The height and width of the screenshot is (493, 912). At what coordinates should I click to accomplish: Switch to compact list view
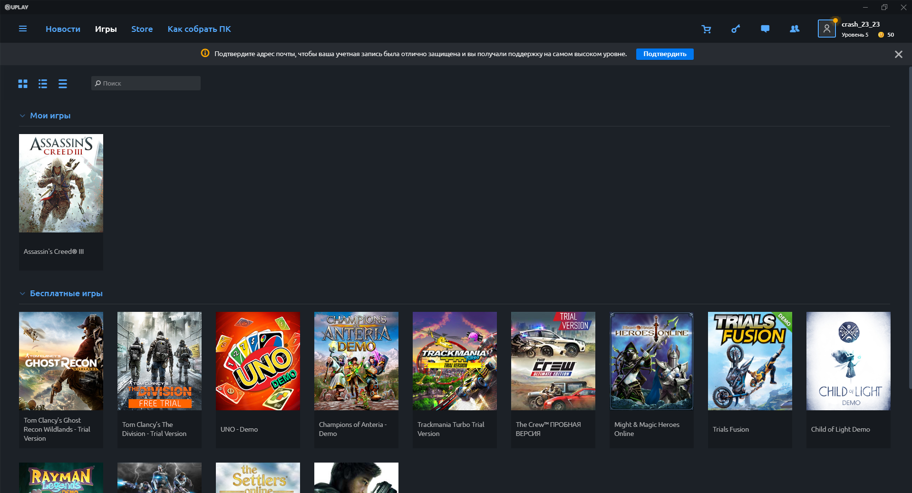click(63, 84)
